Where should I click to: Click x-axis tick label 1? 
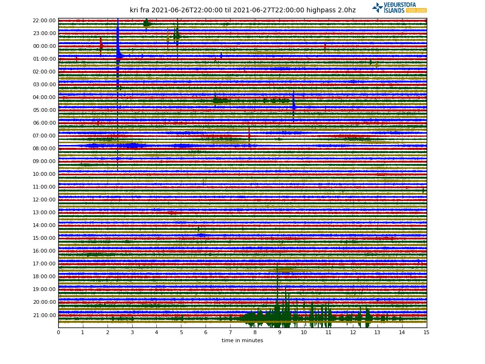coord(82,332)
